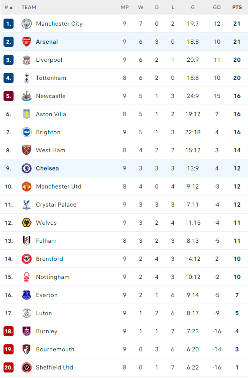Click the Wolves wolf-head badge
The image size is (248, 378).
coord(27,223)
